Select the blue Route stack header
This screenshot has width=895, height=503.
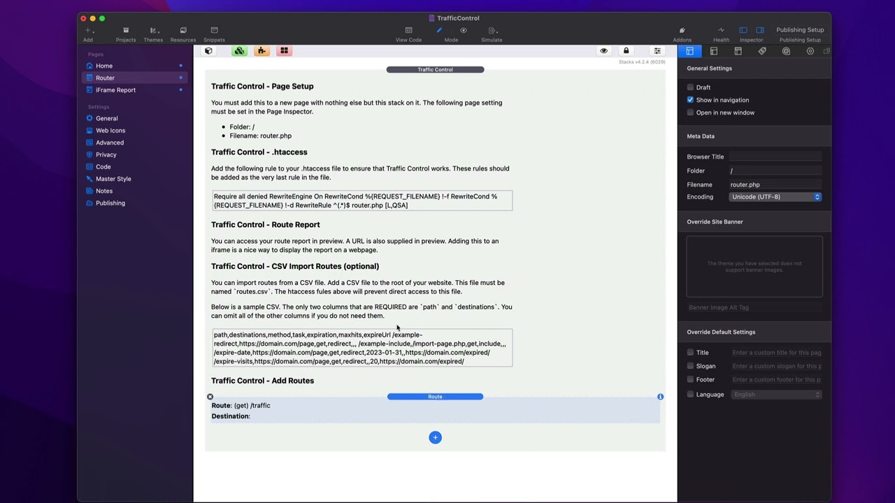coord(435,397)
